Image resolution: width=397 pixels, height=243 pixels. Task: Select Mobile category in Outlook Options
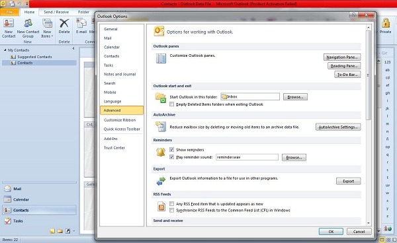click(x=122, y=92)
